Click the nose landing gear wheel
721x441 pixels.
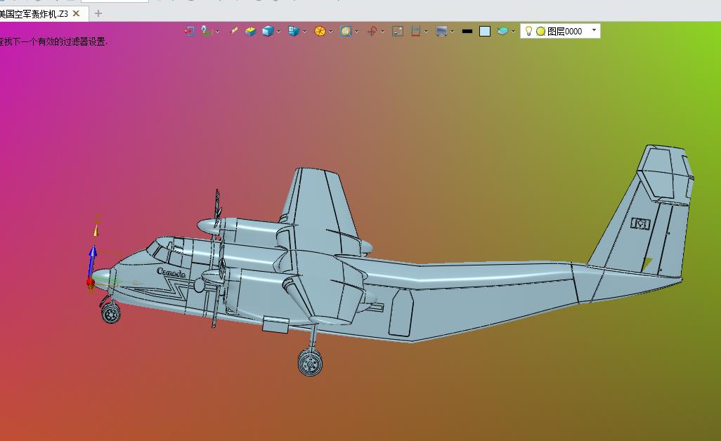111,313
